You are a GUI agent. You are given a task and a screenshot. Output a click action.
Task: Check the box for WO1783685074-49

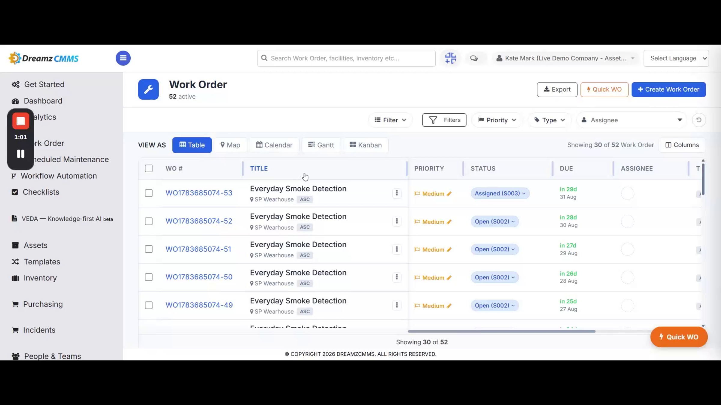149,305
